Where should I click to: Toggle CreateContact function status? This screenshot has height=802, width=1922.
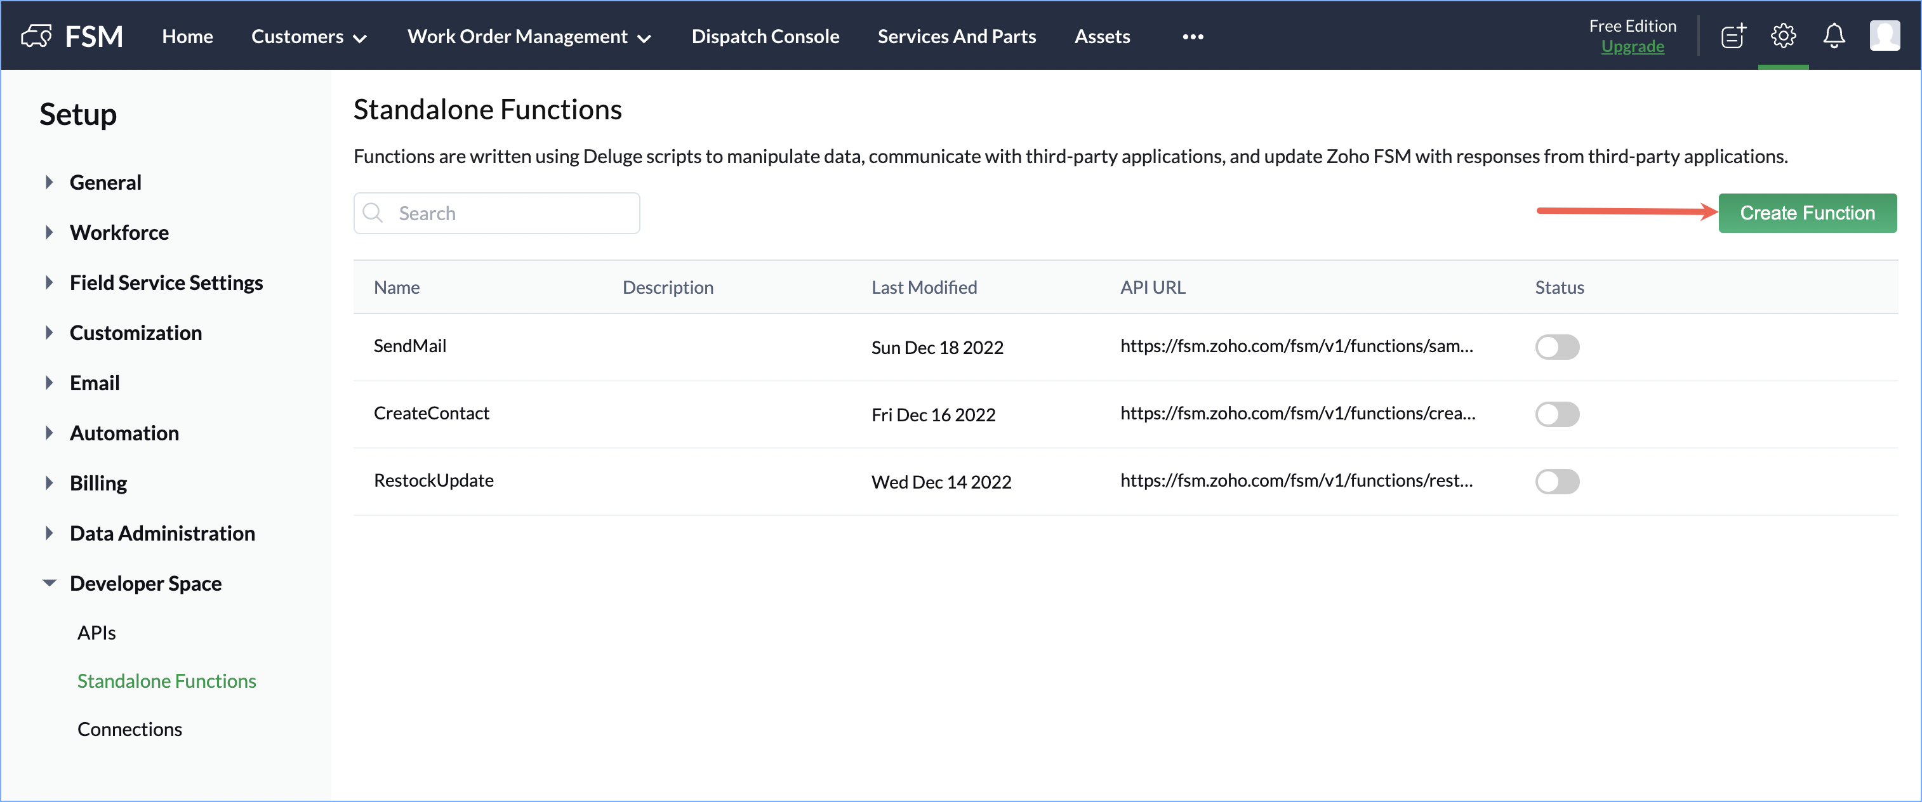tap(1557, 414)
